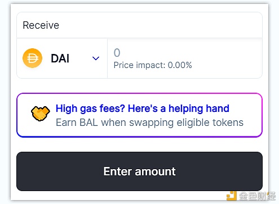
Task: Click the DAI token name text
Action: click(x=60, y=58)
